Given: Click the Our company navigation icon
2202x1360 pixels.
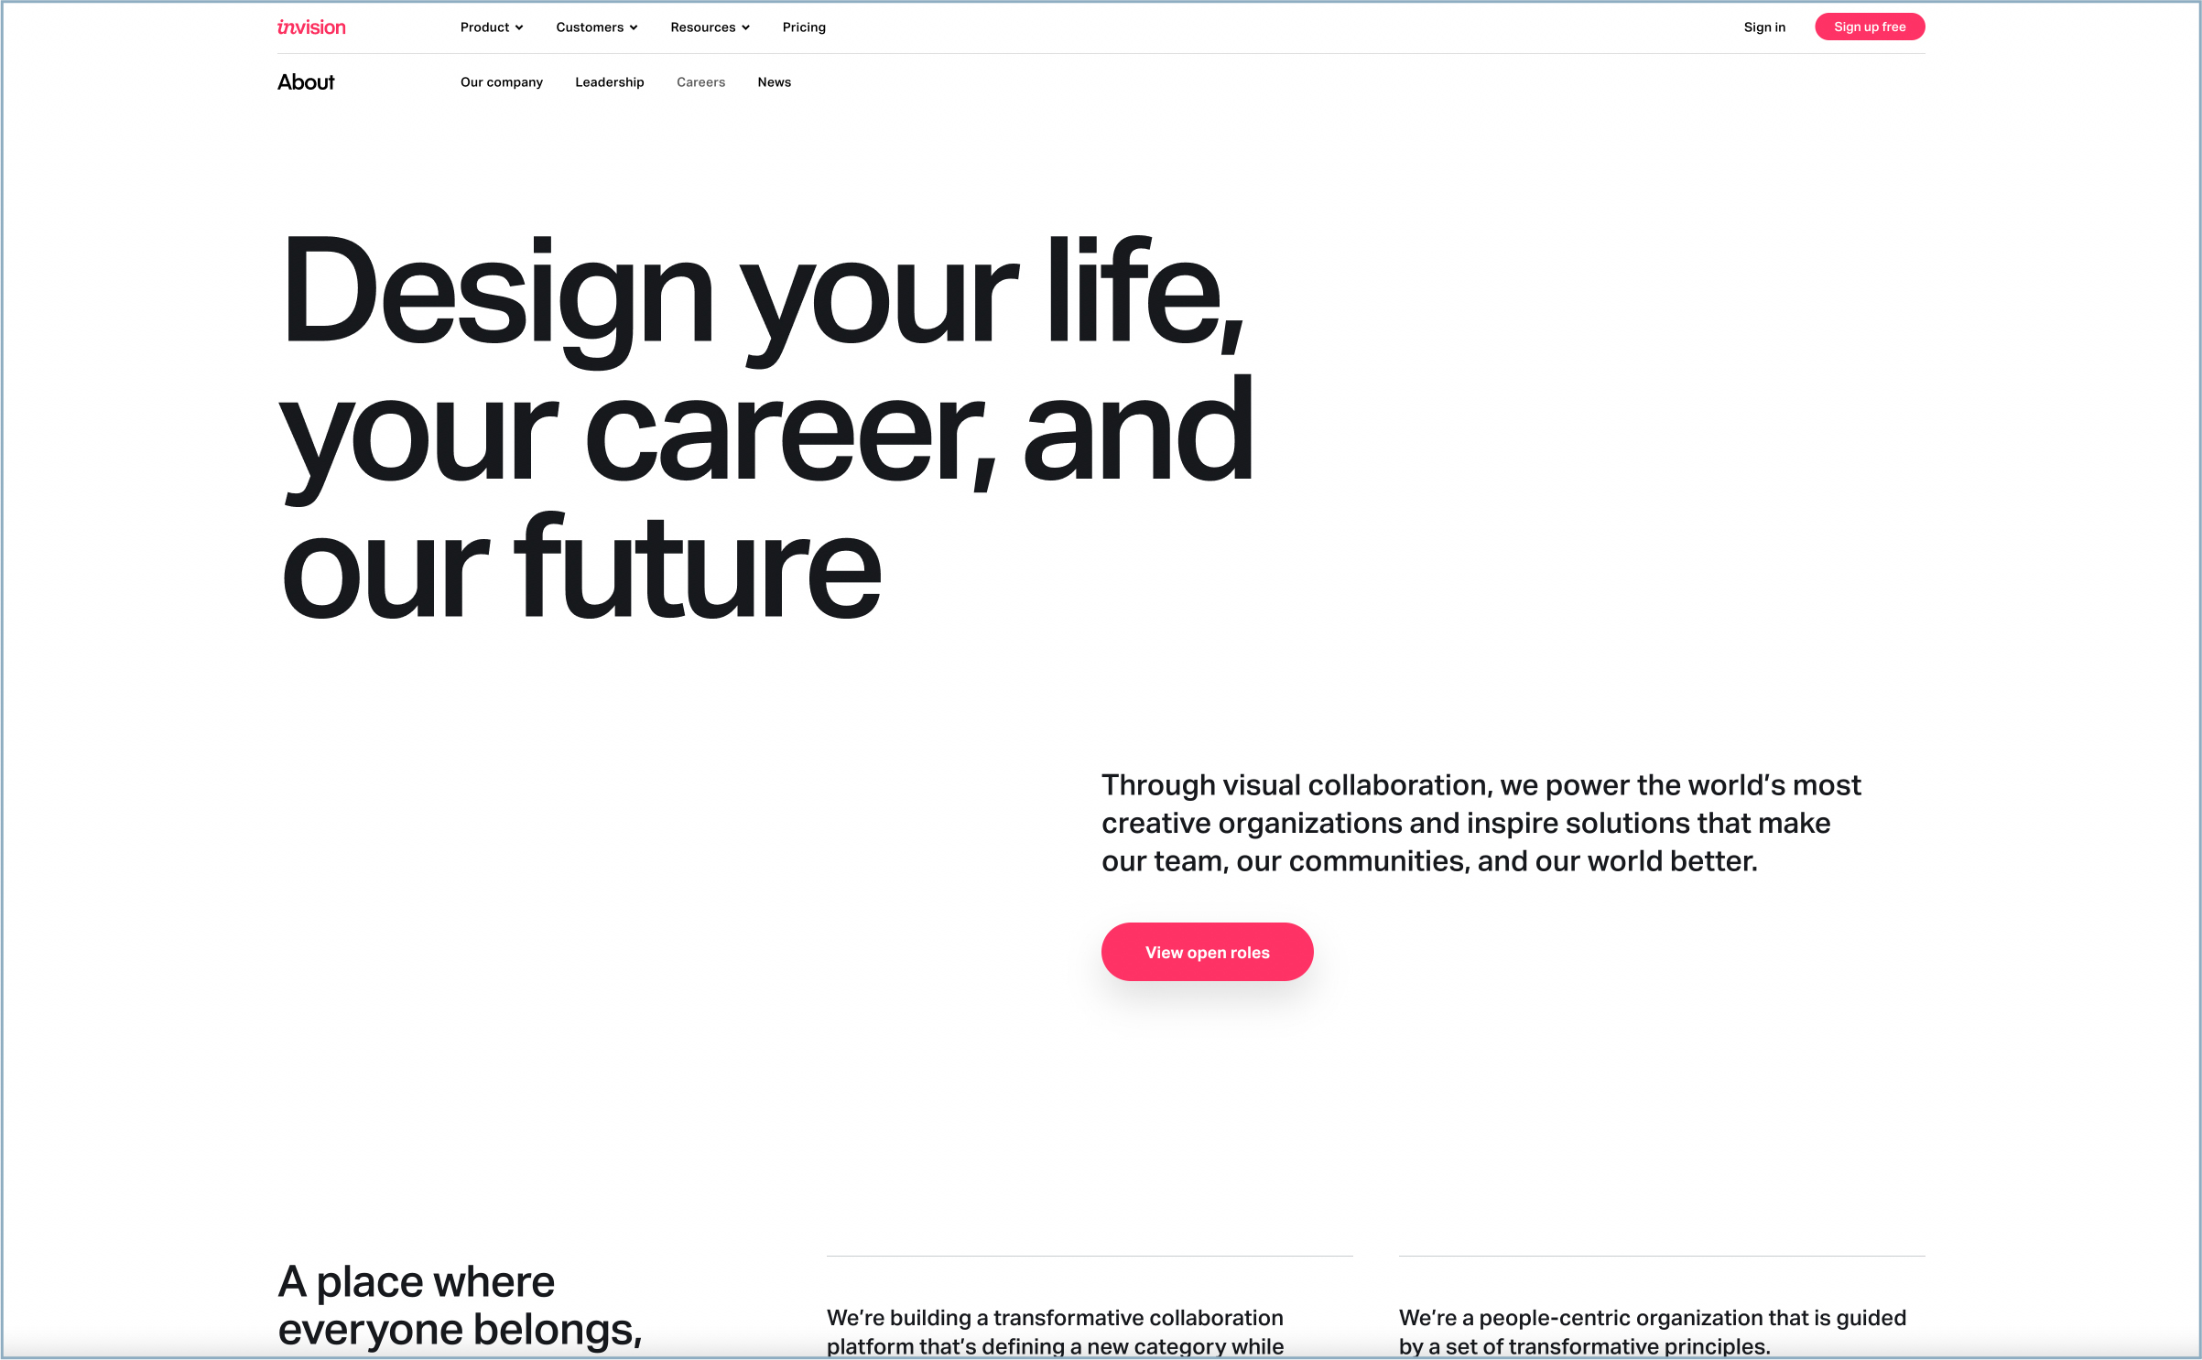Looking at the screenshot, I should [500, 81].
